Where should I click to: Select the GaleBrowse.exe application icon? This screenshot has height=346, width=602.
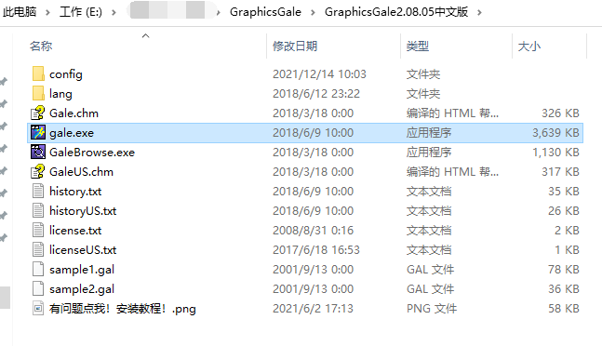(38, 153)
